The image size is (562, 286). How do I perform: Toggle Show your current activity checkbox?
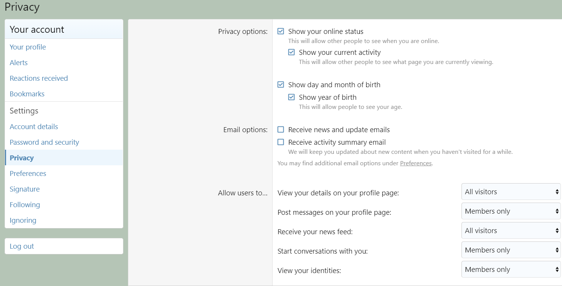(x=292, y=52)
